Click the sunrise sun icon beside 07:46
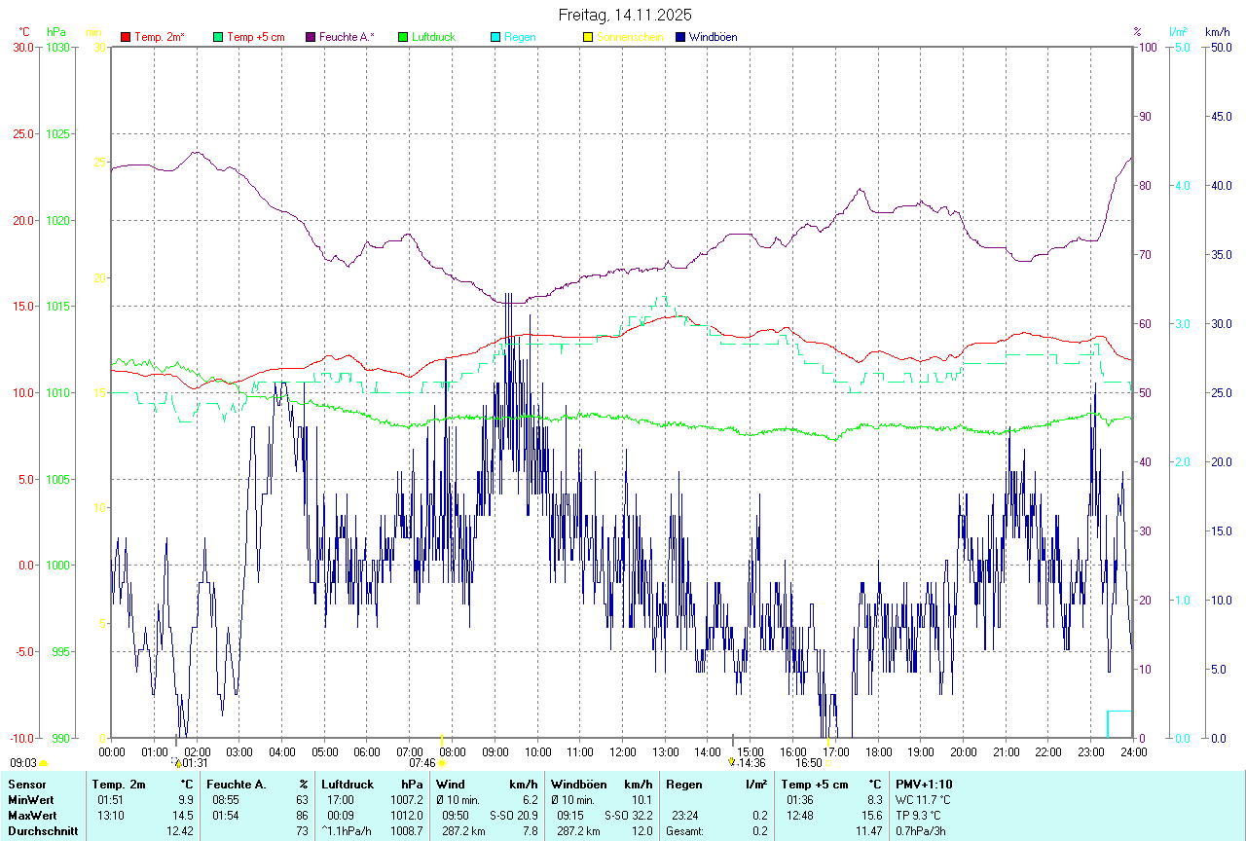The image size is (1246, 841). [x=442, y=764]
